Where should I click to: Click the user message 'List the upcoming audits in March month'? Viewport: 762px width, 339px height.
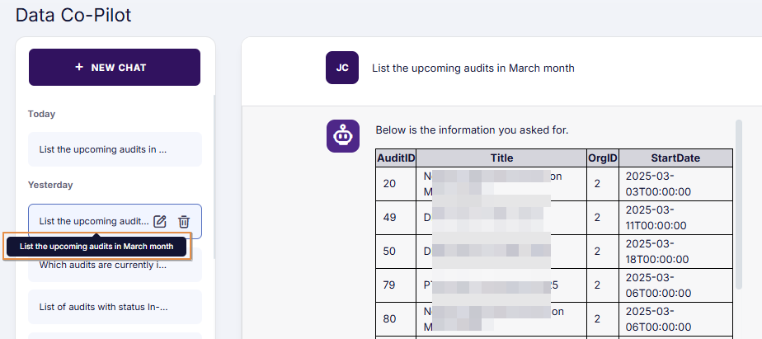point(473,68)
